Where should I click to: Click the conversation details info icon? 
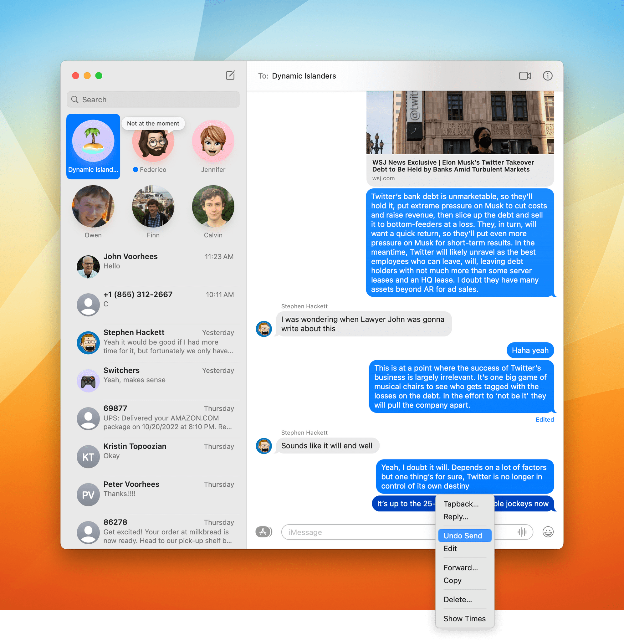(x=549, y=76)
